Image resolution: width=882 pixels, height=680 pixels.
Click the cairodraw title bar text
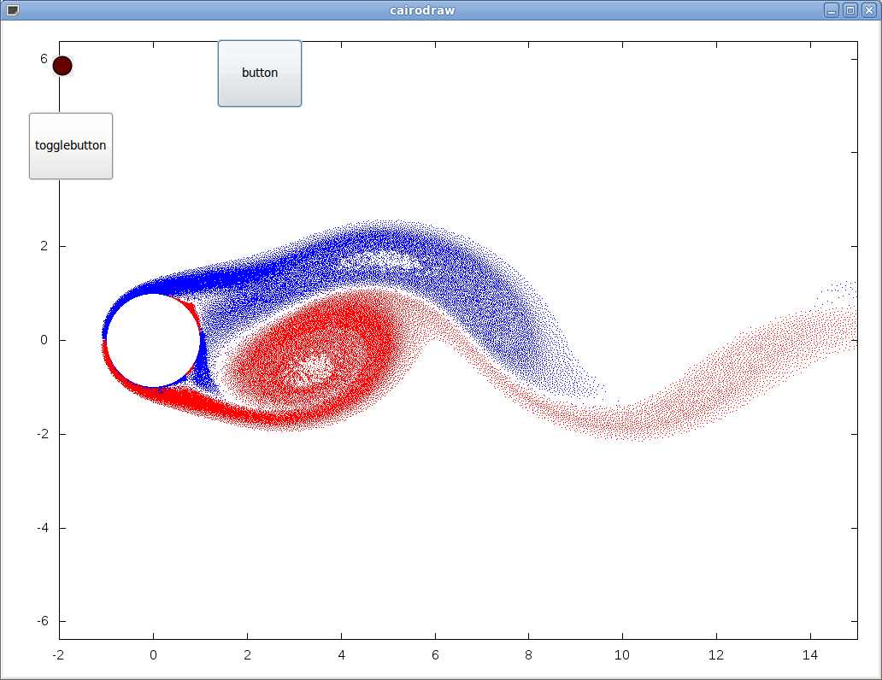pyautogui.click(x=422, y=10)
